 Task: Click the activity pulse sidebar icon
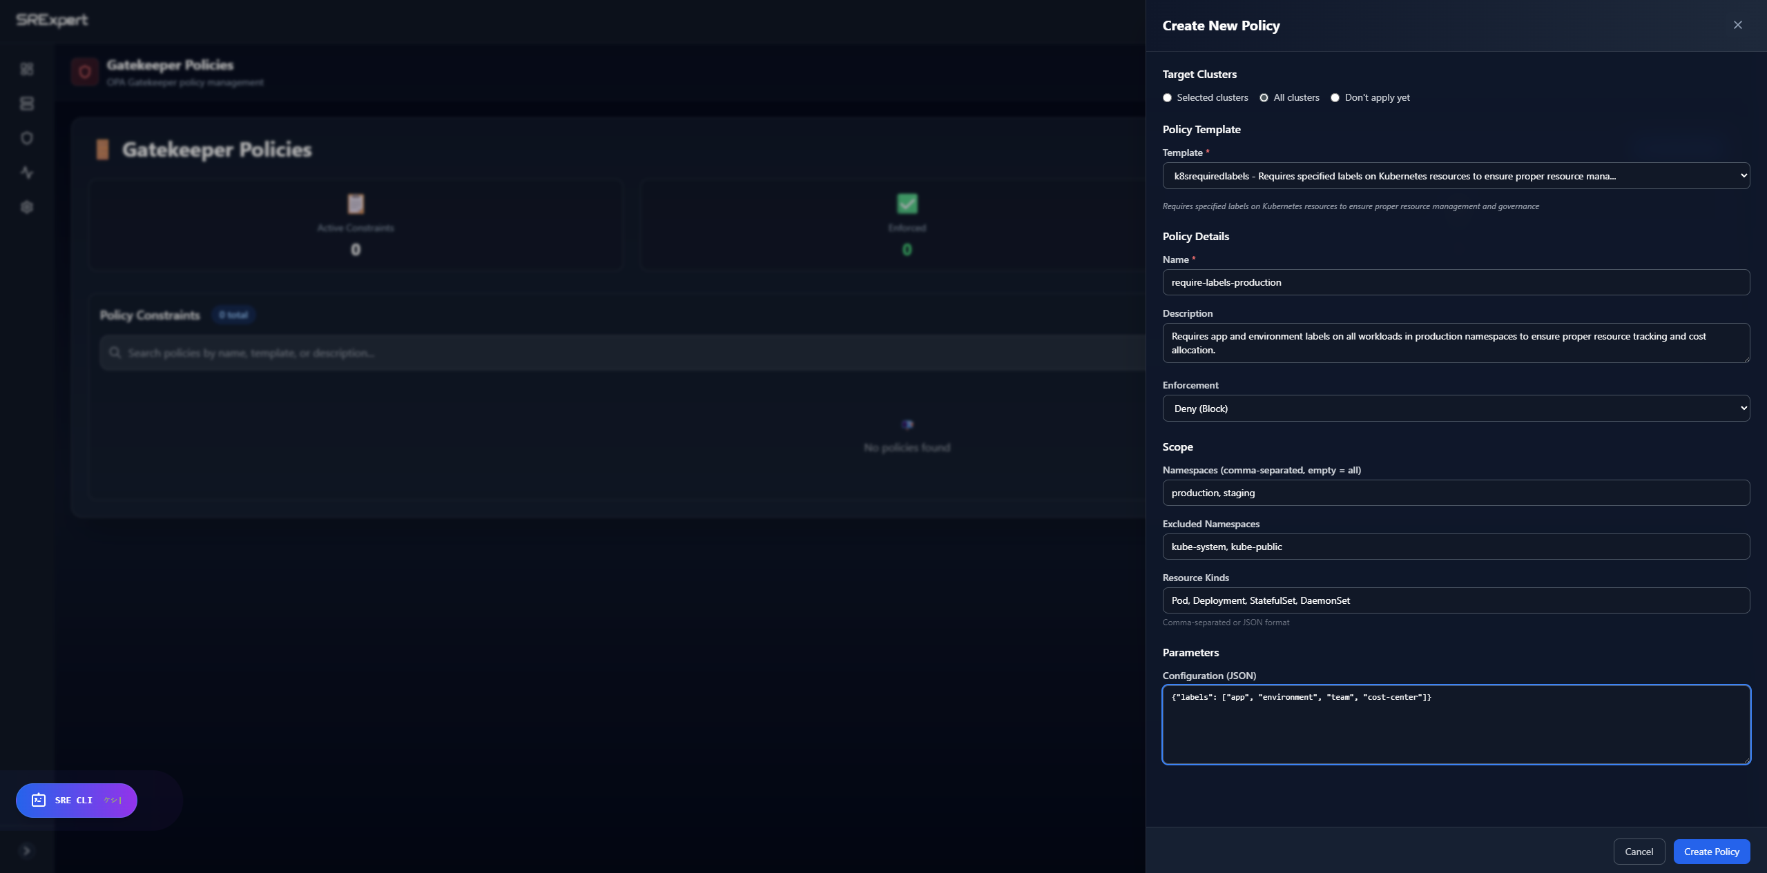27,173
